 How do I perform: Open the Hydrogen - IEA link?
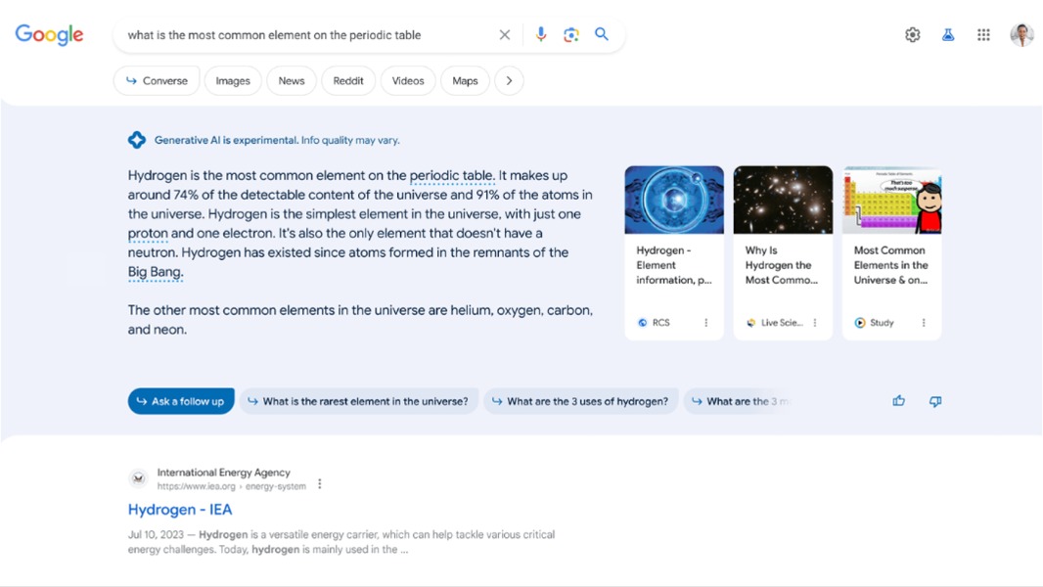tap(179, 509)
